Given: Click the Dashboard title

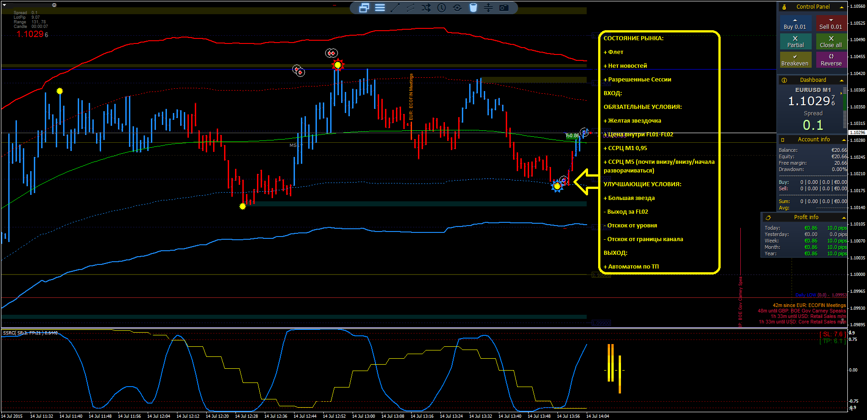Looking at the screenshot, I should tap(813, 80).
